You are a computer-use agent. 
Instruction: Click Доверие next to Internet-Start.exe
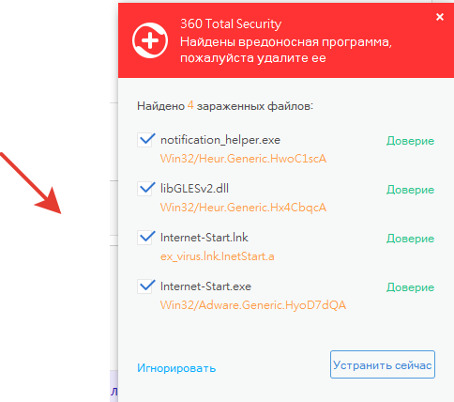410,287
